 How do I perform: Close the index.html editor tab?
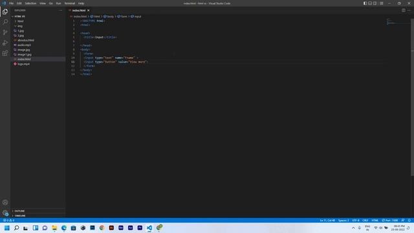pos(89,10)
